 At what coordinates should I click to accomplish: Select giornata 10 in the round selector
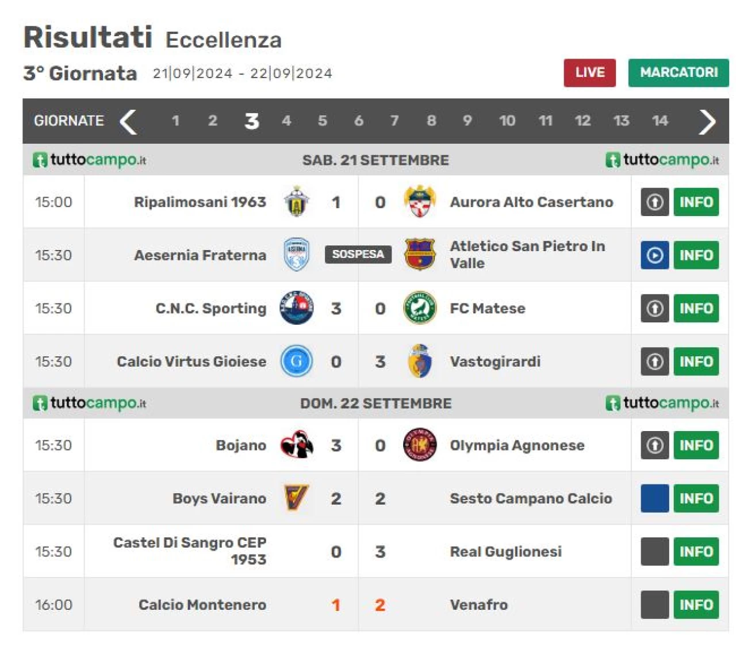click(507, 121)
